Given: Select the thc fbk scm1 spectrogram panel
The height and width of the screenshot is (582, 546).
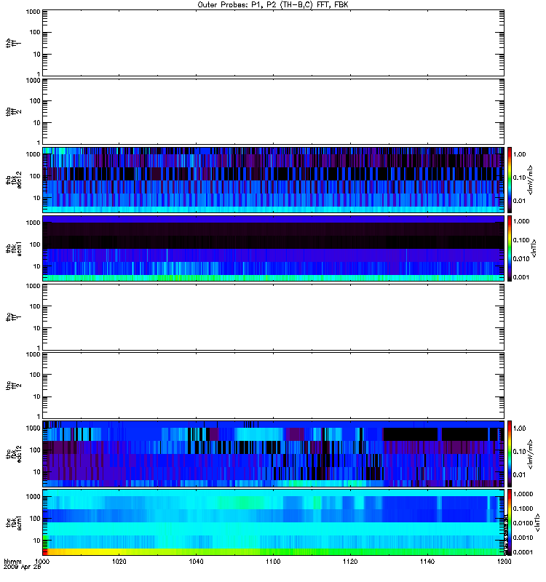Looking at the screenshot, I should [273, 522].
